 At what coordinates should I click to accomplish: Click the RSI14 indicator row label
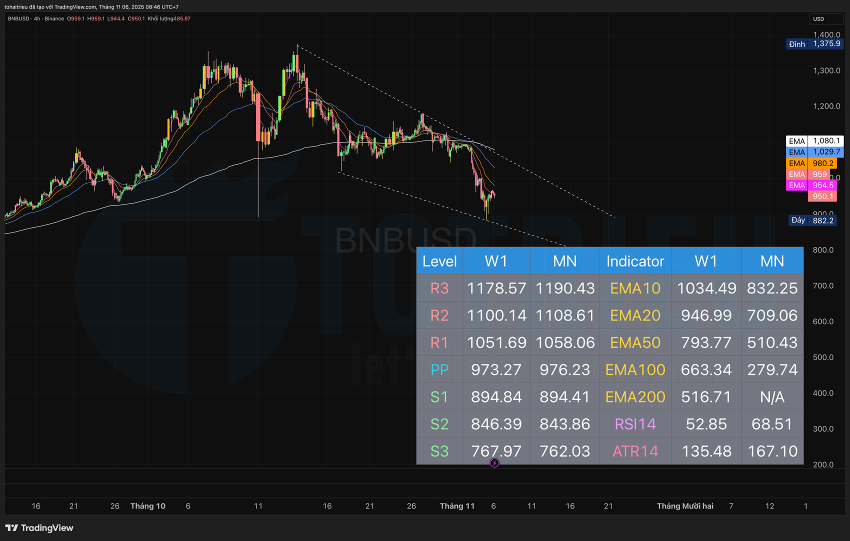tap(635, 424)
